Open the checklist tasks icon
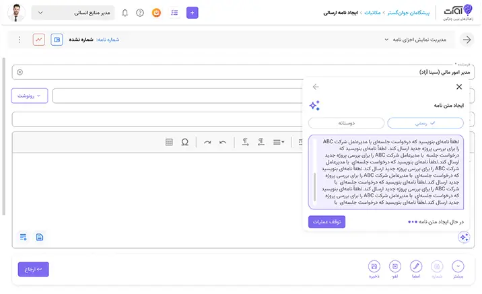Image resolution: width=482 pixels, height=294 pixels. [174, 13]
